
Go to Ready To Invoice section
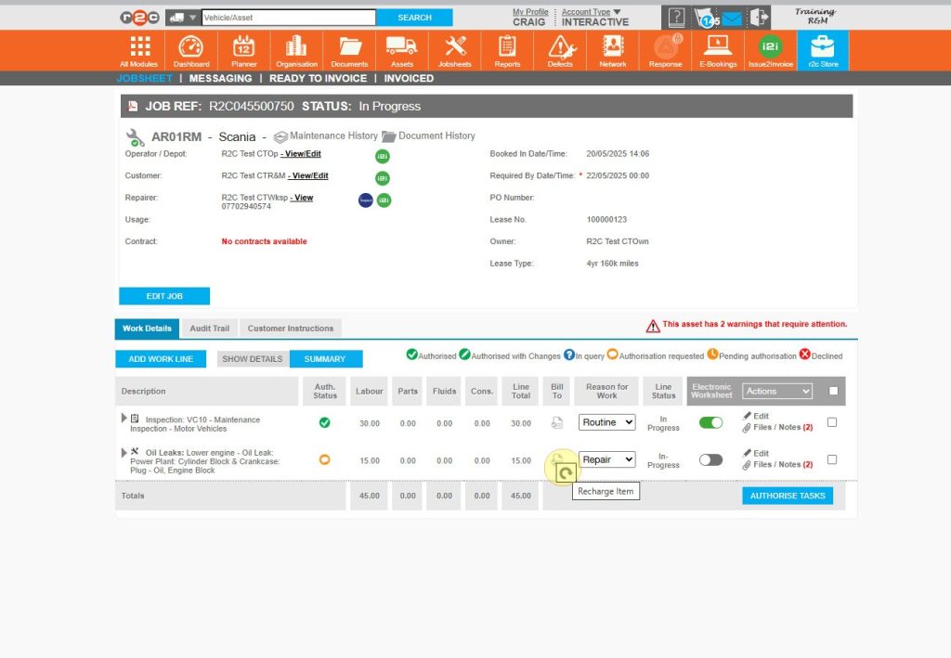[318, 79]
